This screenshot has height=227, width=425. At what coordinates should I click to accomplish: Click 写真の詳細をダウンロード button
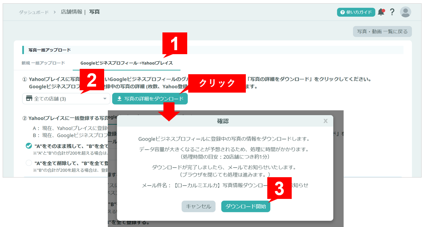point(150,99)
